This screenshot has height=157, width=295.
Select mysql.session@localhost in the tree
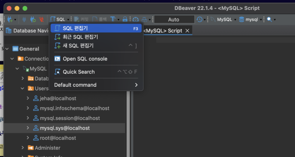pos(70,118)
